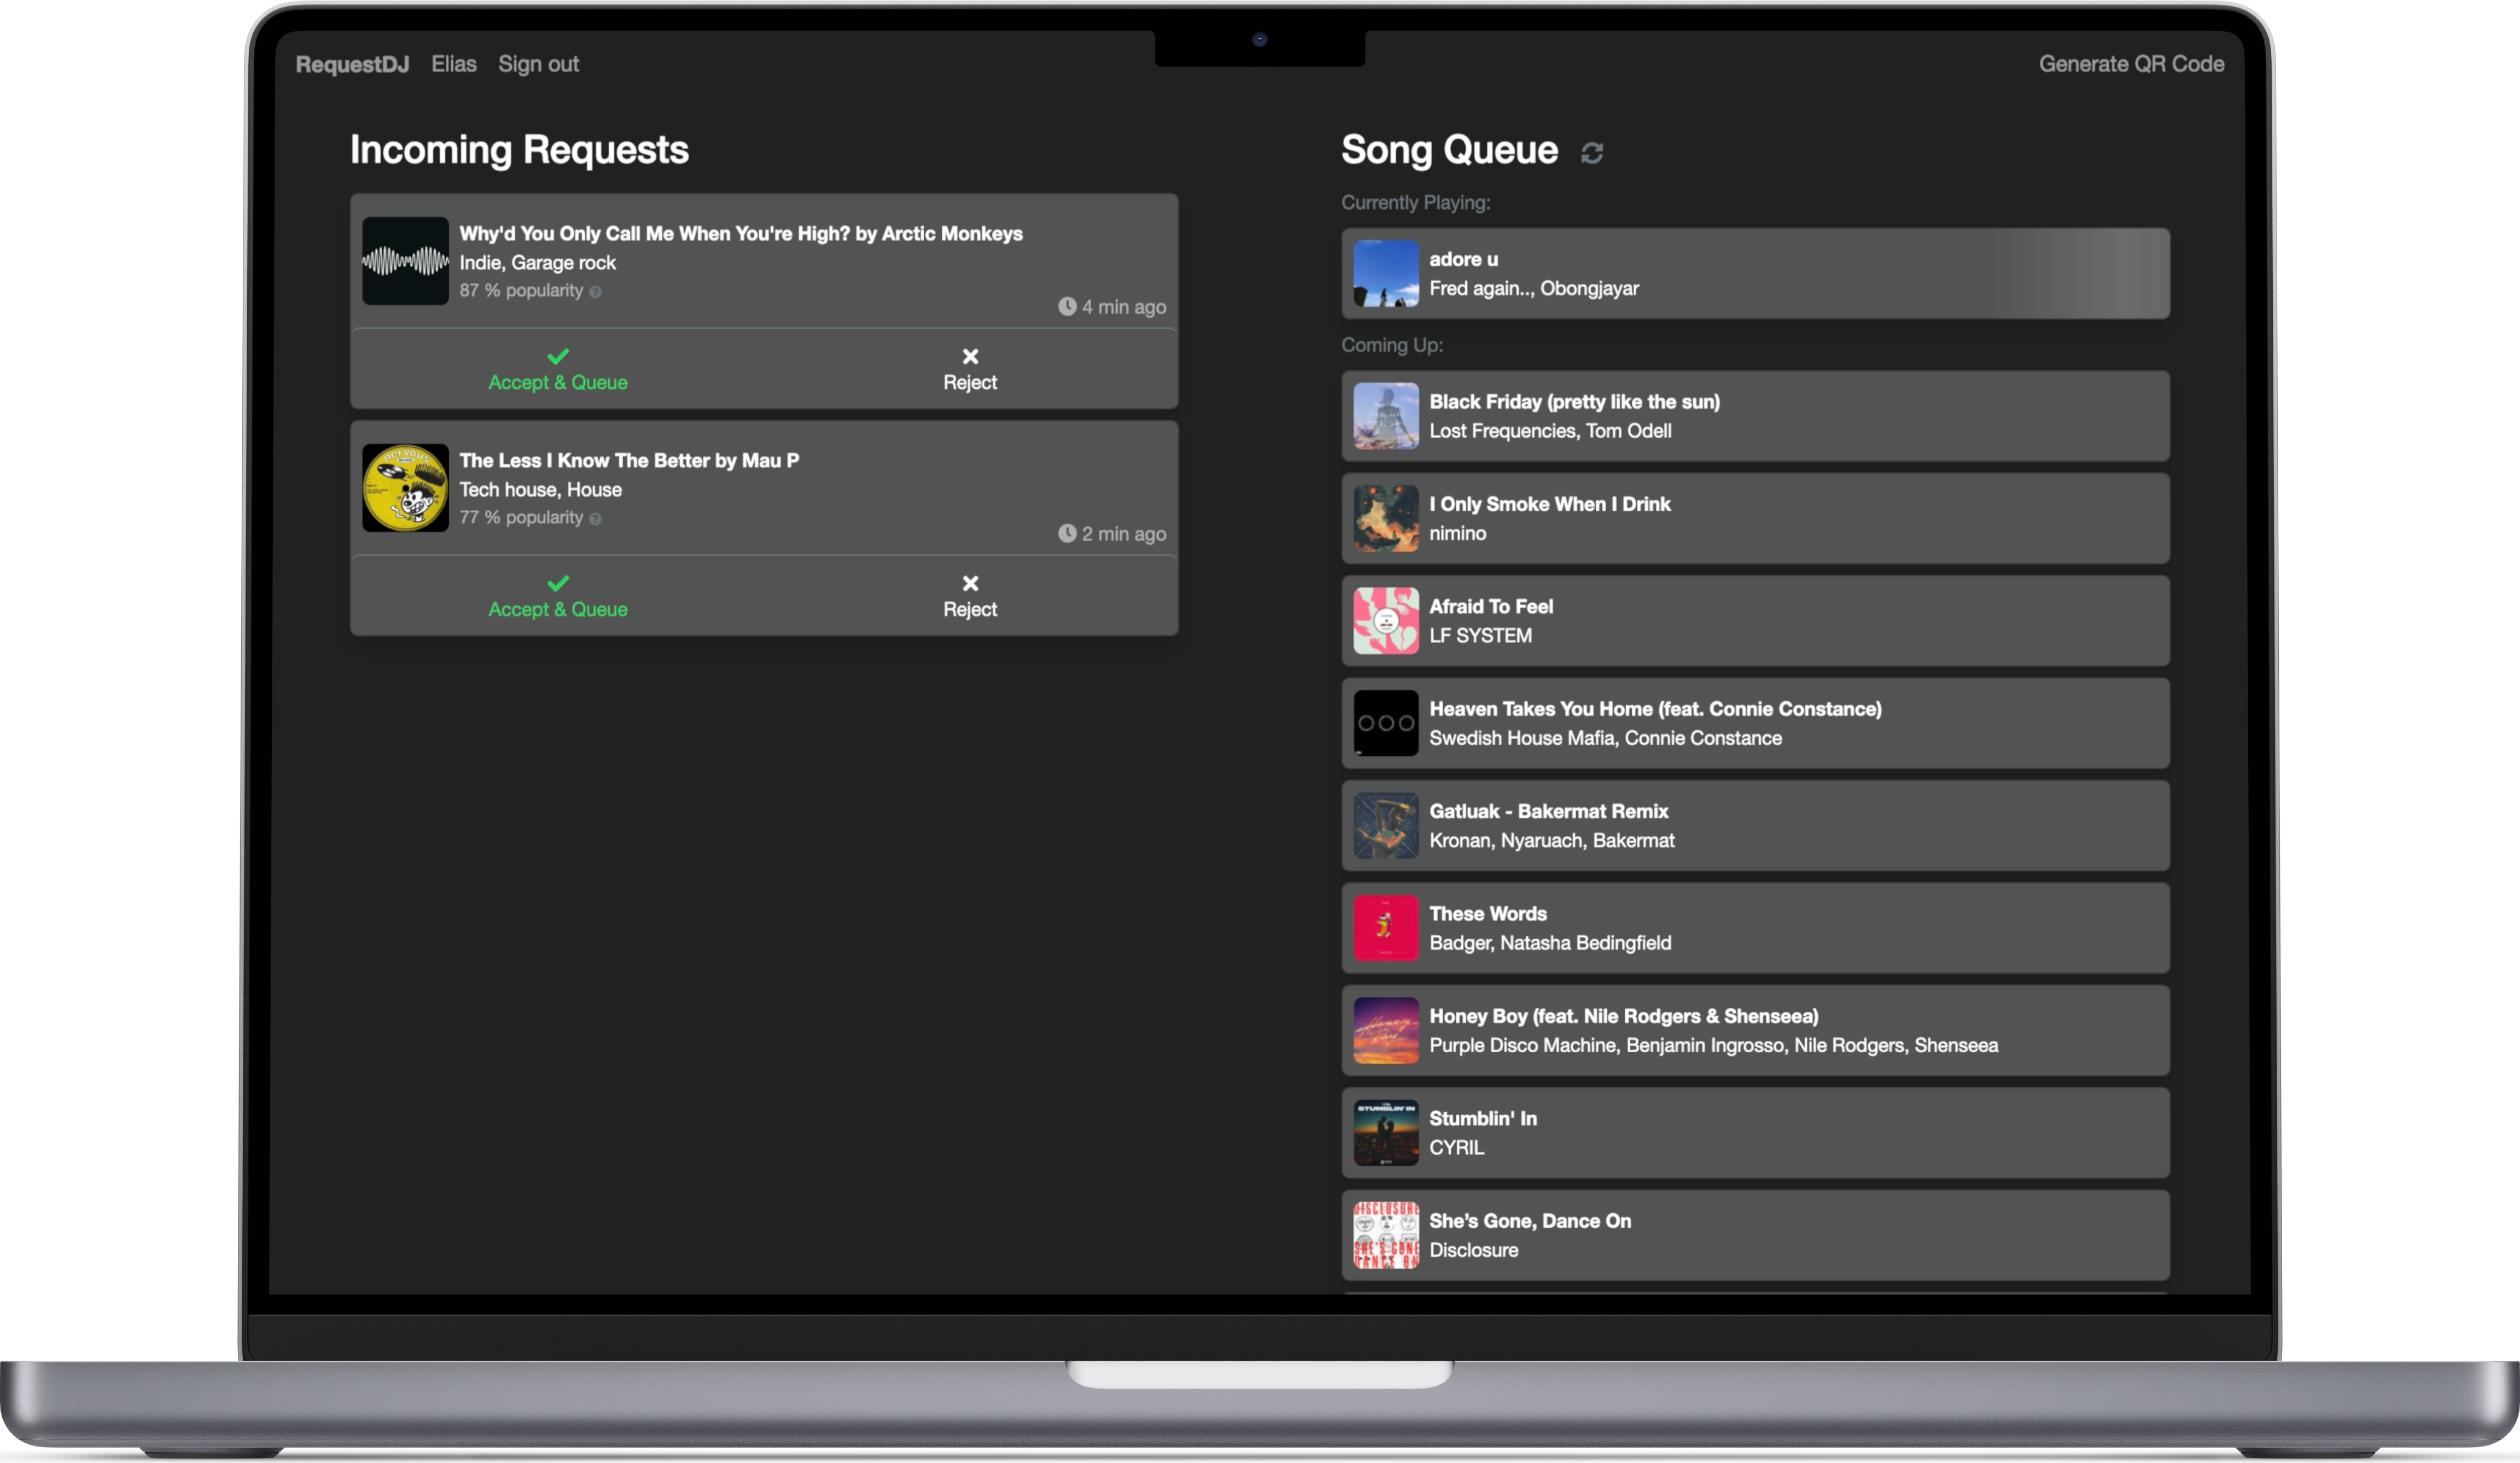Click the Lost Frequencies, Tom Odell artist line
Viewport: 2520px width, 1463px height.
(1550, 431)
